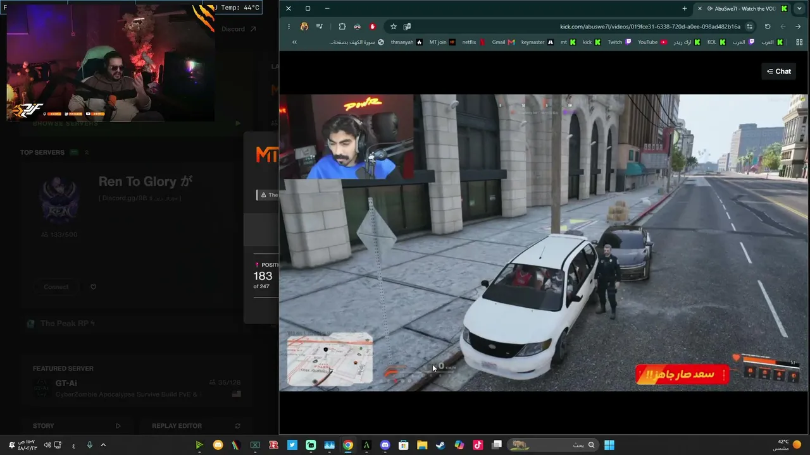Open the MT join bookmark
Viewport: 810px width, 455px height.
[x=442, y=42]
